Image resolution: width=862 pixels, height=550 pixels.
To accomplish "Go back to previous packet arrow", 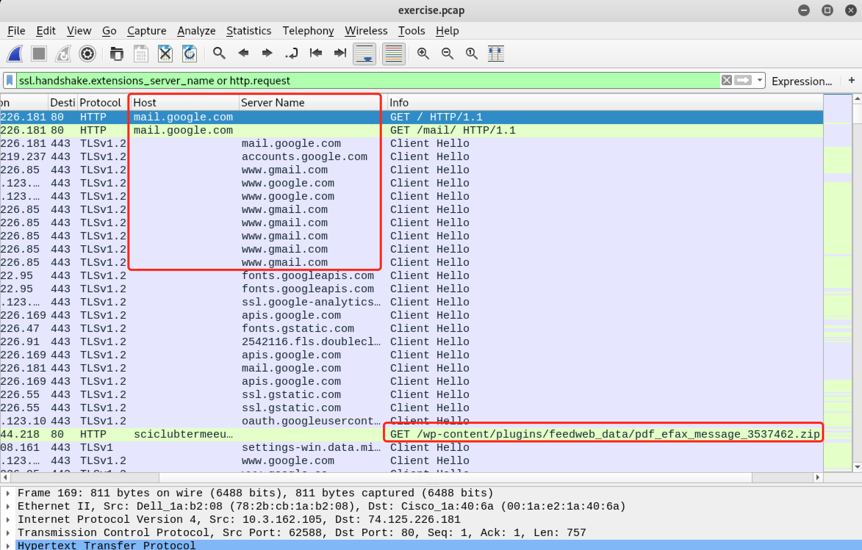I will click(x=243, y=54).
